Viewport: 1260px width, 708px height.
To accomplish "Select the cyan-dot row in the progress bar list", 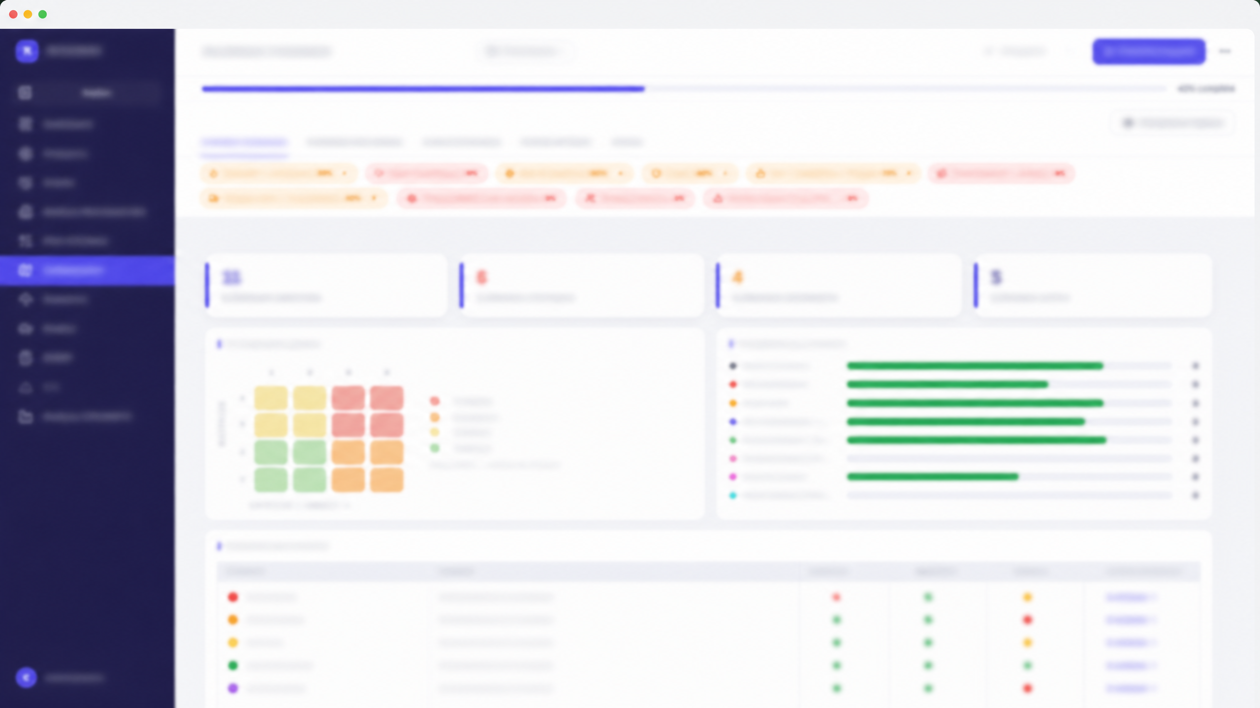I will click(964, 496).
